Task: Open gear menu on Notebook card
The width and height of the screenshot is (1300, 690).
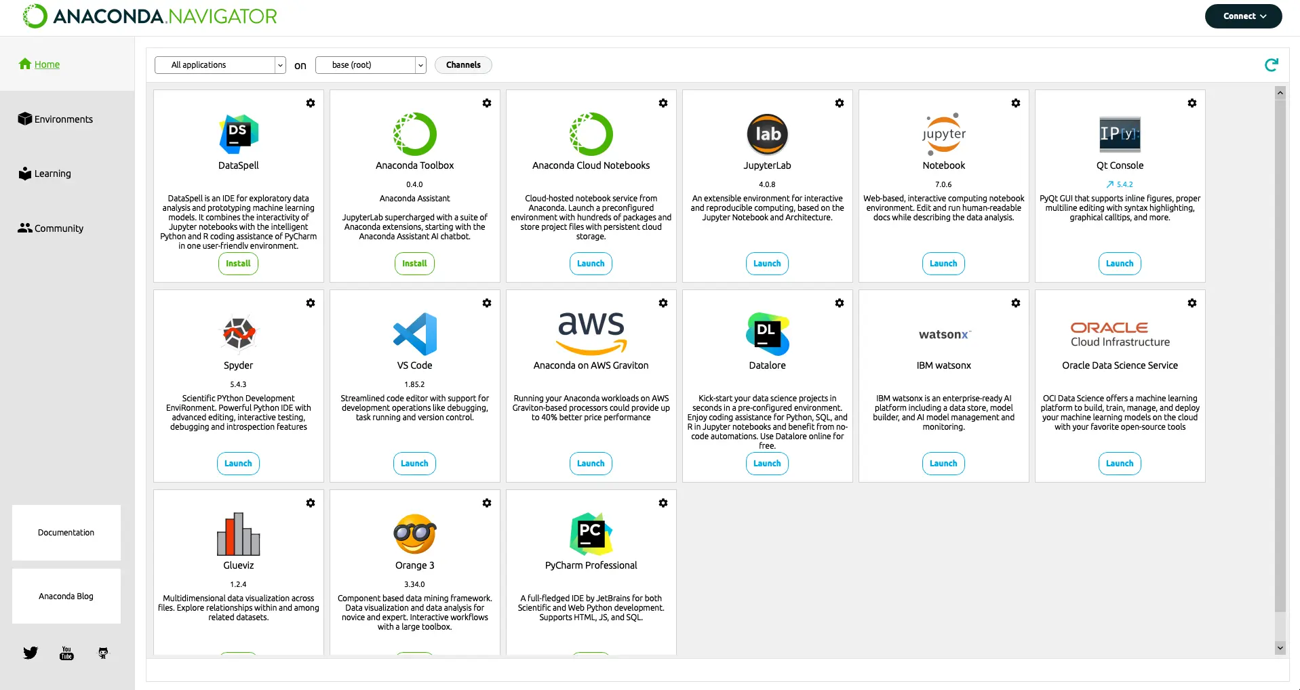Action: (x=1016, y=103)
